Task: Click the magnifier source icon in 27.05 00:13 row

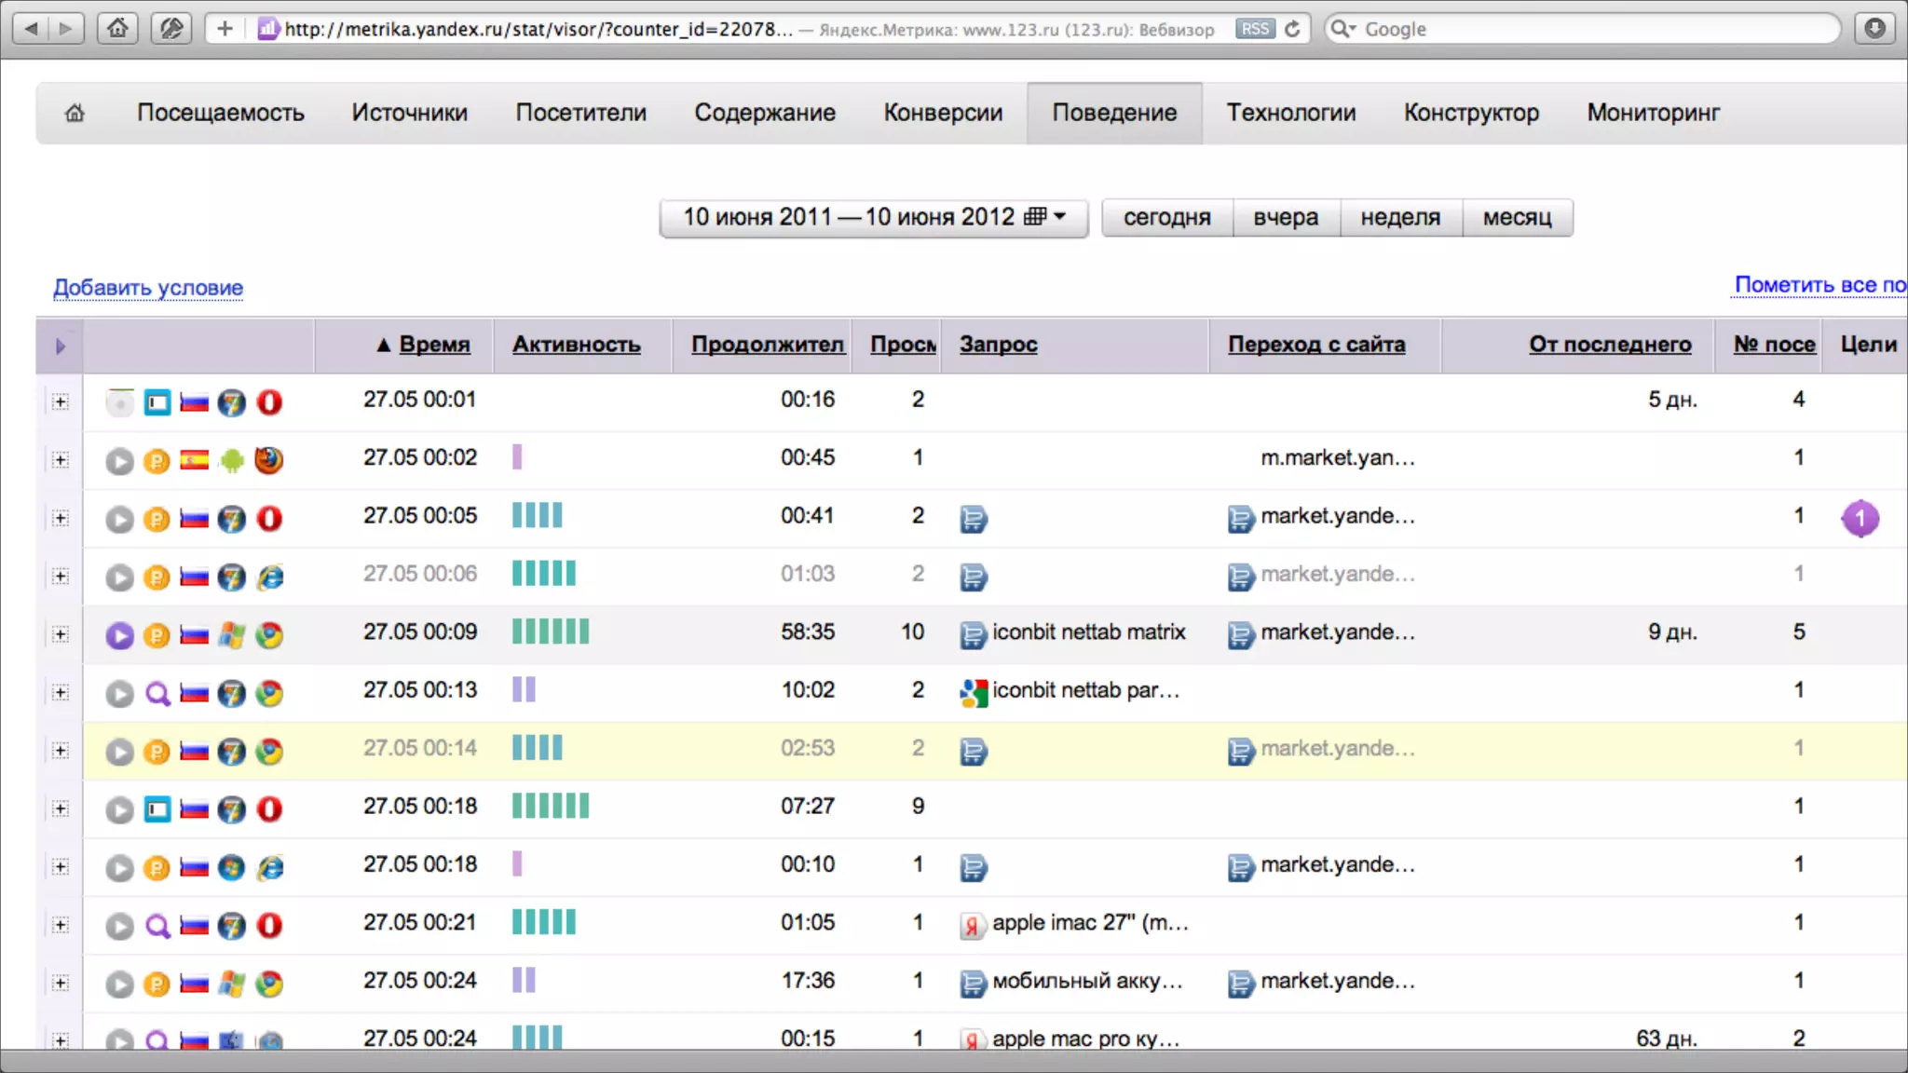Action: point(157,693)
